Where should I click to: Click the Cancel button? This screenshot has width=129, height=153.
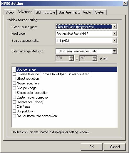pos(115,147)
